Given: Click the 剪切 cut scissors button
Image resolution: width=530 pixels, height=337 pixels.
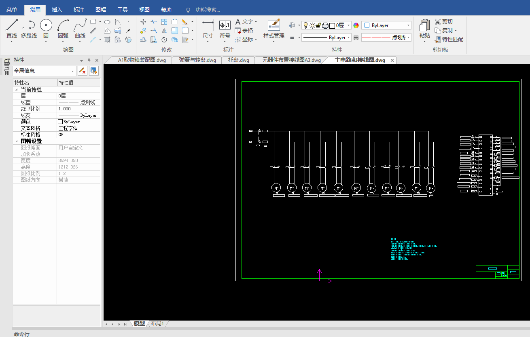Looking at the screenshot, I should pyautogui.click(x=443, y=21).
